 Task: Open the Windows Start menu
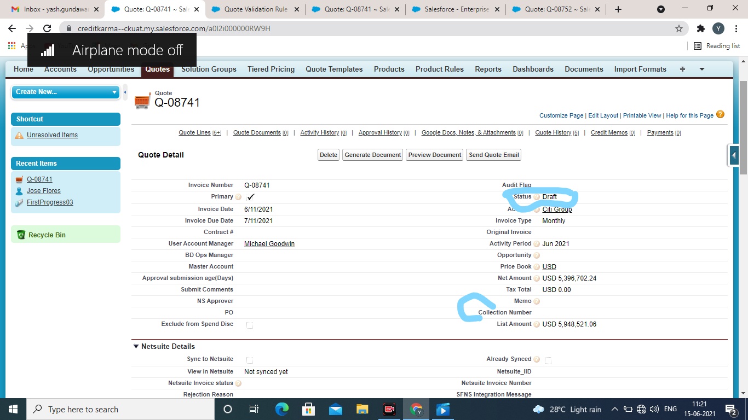(13, 409)
